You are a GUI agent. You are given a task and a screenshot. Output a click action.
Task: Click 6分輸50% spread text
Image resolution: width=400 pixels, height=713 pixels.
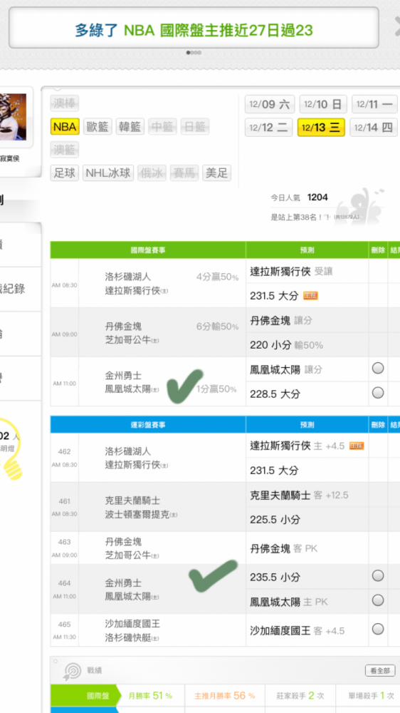pyautogui.click(x=217, y=327)
